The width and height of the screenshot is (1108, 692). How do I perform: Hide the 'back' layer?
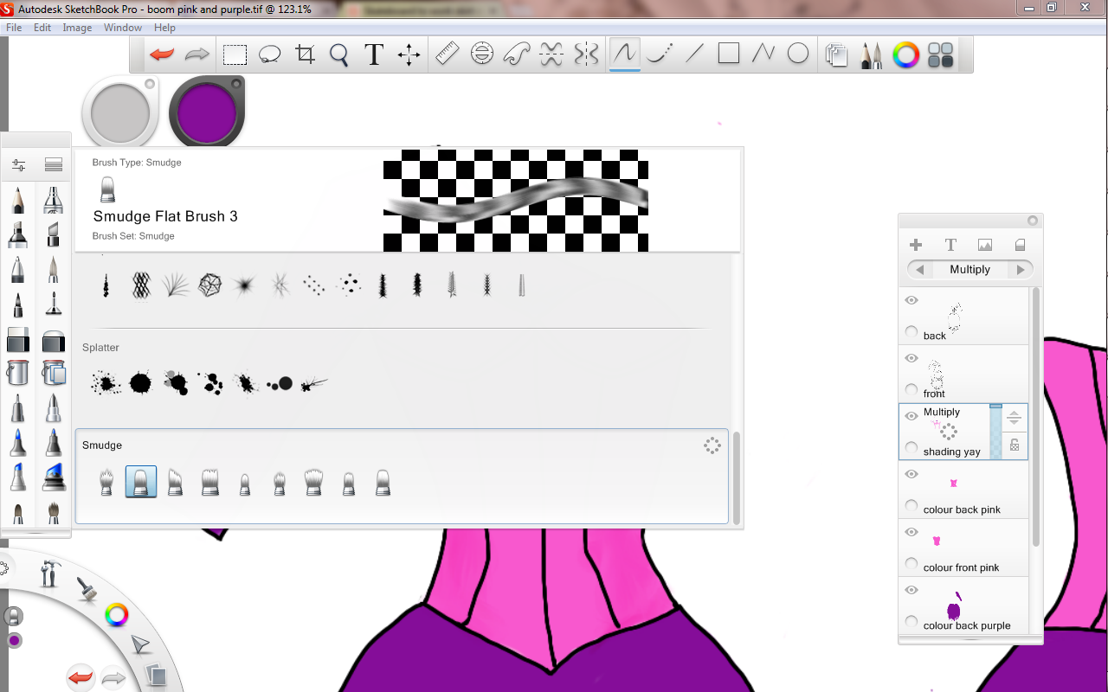click(x=912, y=300)
